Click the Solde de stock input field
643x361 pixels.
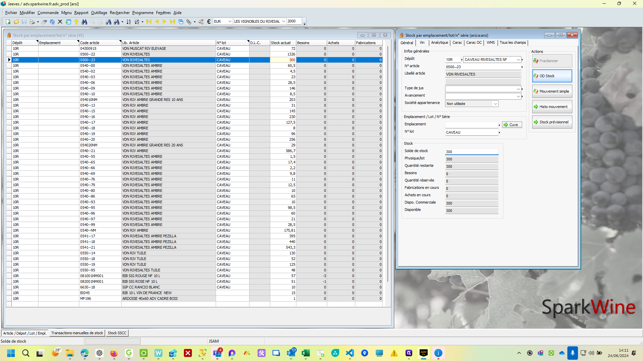point(472,152)
